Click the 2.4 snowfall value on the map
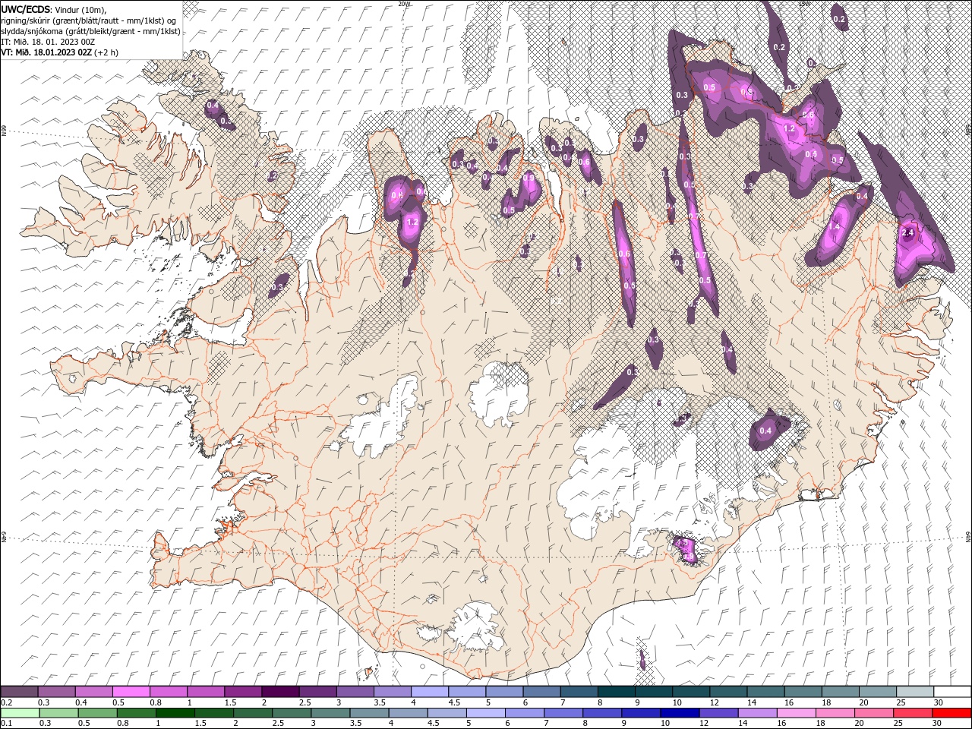The image size is (972, 729). [907, 232]
